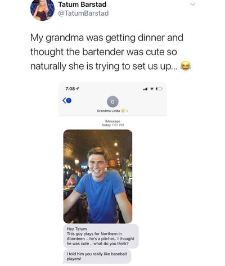Tap the battery status icon
This screenshot has height=266, width=225.
pyautogui.click(x=159, y=89)
